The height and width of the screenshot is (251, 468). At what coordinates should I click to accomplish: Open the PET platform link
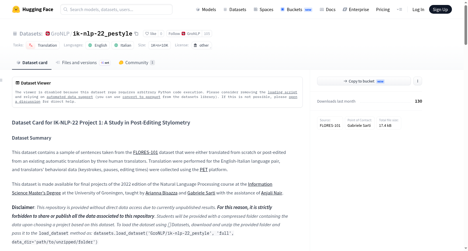(204, 169)
